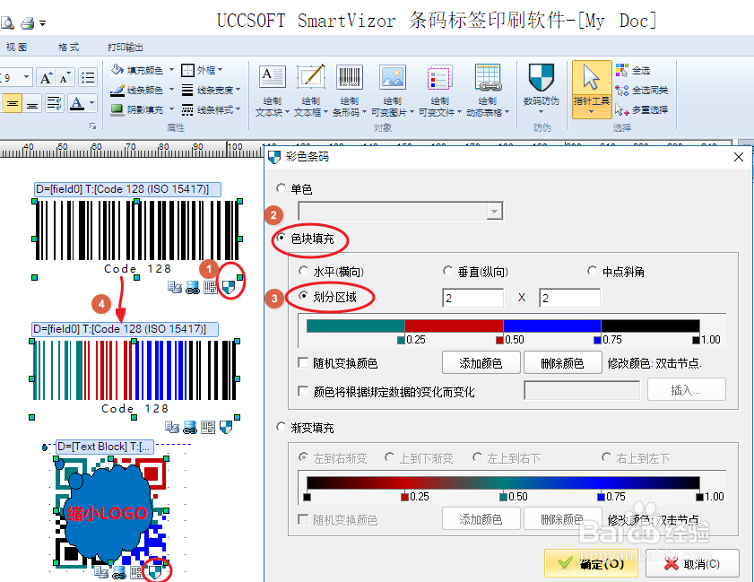The width and height of the screenshot is (754, 582).
Task: Select the 水平(横向) horizontal radio button
Action: click(303, 271)
